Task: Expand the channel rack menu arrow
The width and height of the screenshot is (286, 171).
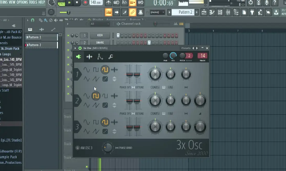Action: [68, 24]
